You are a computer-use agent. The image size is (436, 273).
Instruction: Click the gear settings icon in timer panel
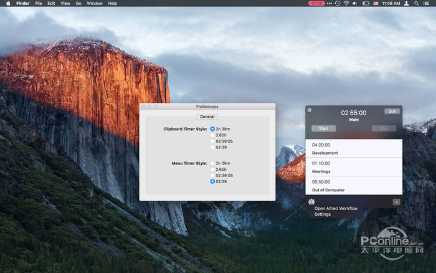click(311, 201)
